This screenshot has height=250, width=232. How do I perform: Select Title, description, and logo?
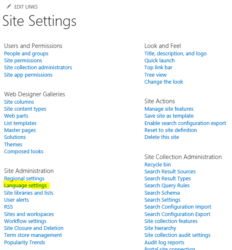[176, 54]
